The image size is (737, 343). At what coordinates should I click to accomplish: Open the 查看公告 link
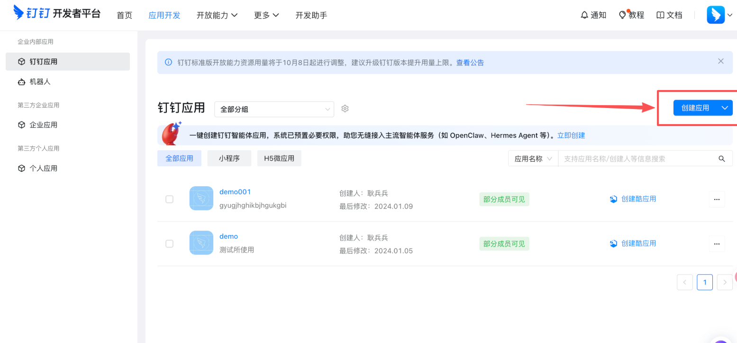[x=470, y=63]
